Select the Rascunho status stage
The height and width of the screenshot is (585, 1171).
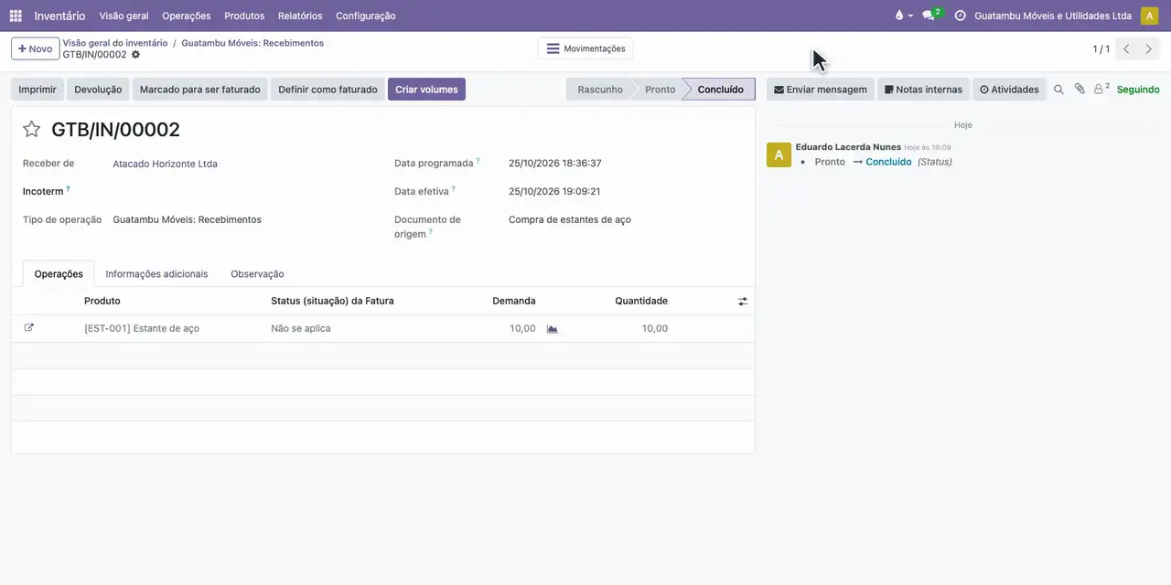[x=600, y=90]
